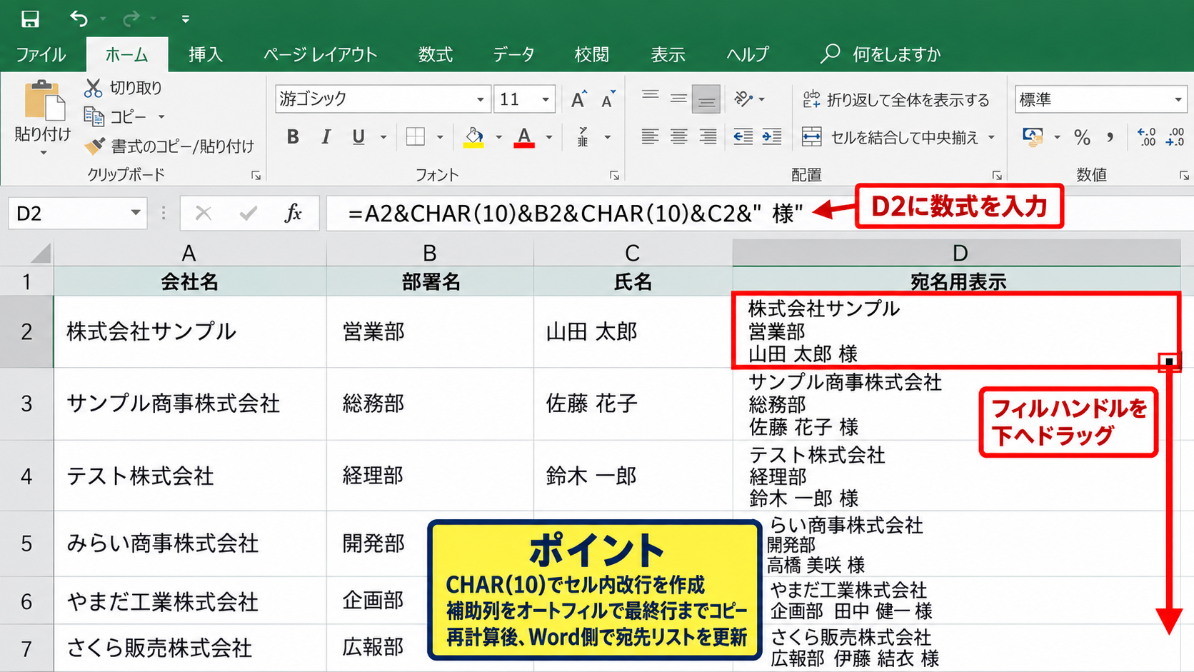Open the number format dropdown 標準
This screenshot has width=1194, height=672.
(x=1178, y=99)
